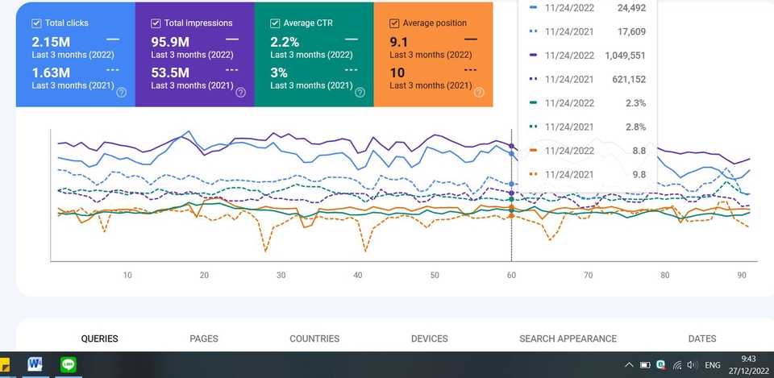This screenshot has height=378, width=774.
Task: Toggle the Total impressions checkbox
Action: 156,23
